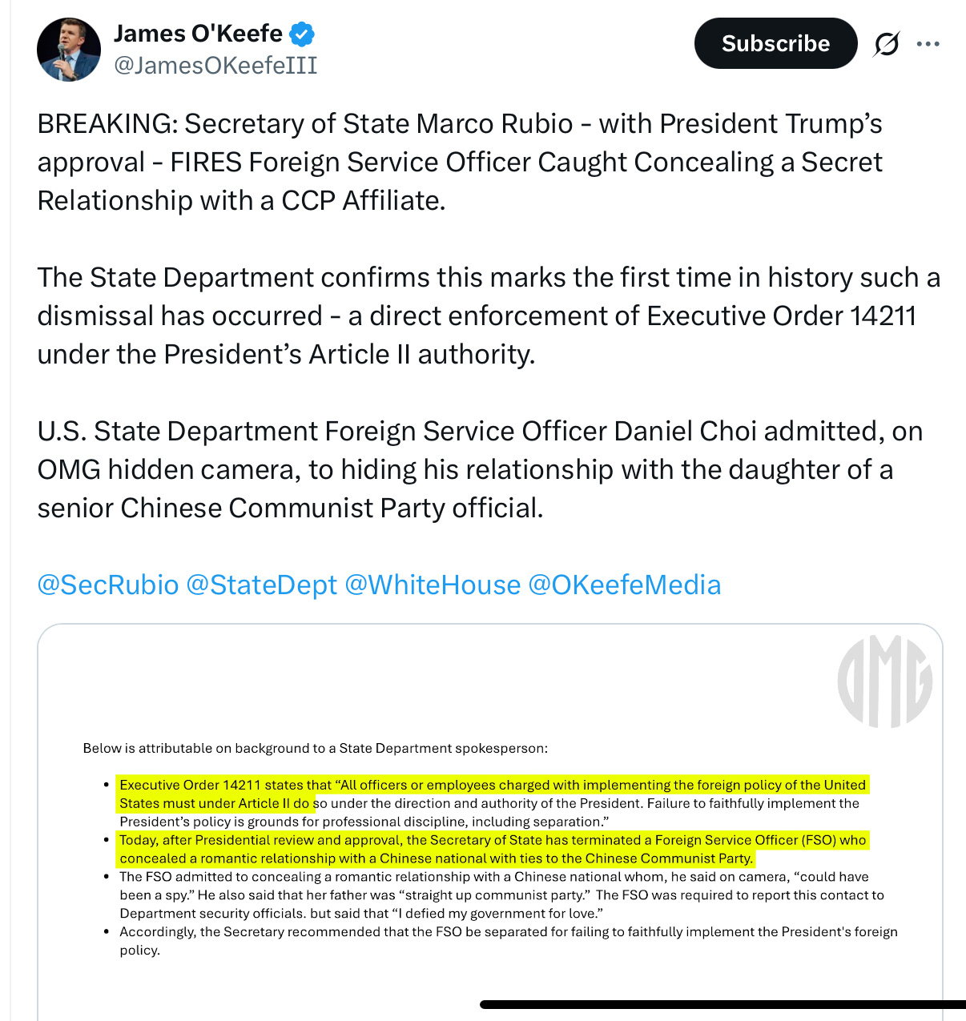Click the 'Accordingly, the Secretary recommended' bullet
The width and height of the screenshot is (966, 1021).
tap(508, 932)
